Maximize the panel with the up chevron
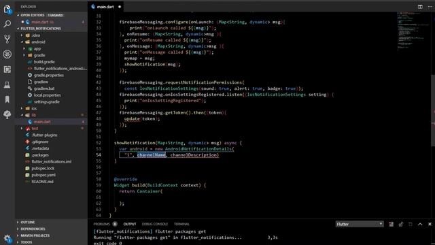Screen dimensions: 435x245 point(420,224)
